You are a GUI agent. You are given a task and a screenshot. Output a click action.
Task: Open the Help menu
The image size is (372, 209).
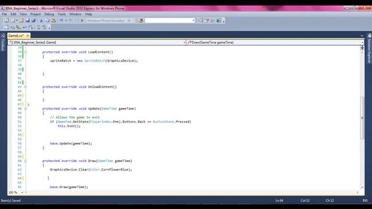(x=88, y=14)
